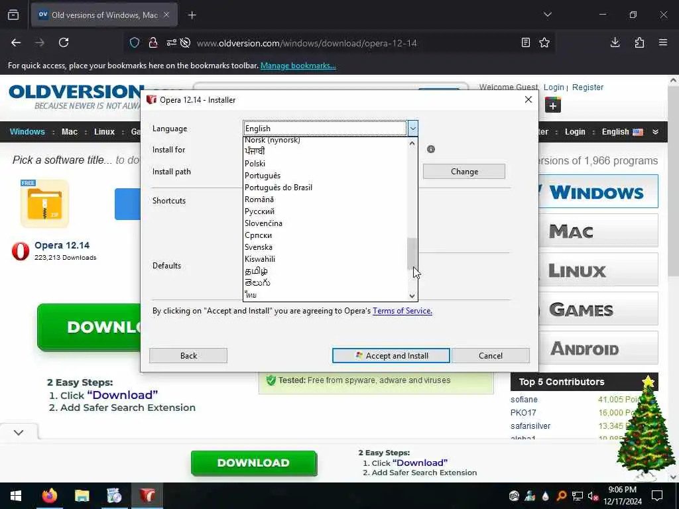Image resolution: width=679 pixels, height=509 pixels.
Task: Open the Windows Start menu
Action: 16,496
